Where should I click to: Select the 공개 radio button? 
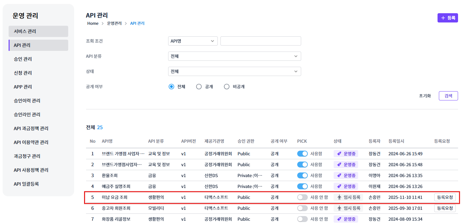point(199,87)
